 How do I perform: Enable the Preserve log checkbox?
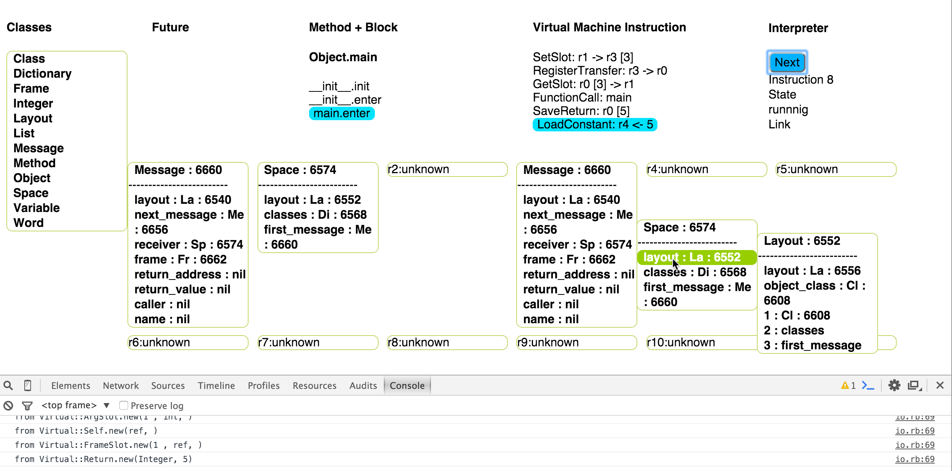(124, 406)
